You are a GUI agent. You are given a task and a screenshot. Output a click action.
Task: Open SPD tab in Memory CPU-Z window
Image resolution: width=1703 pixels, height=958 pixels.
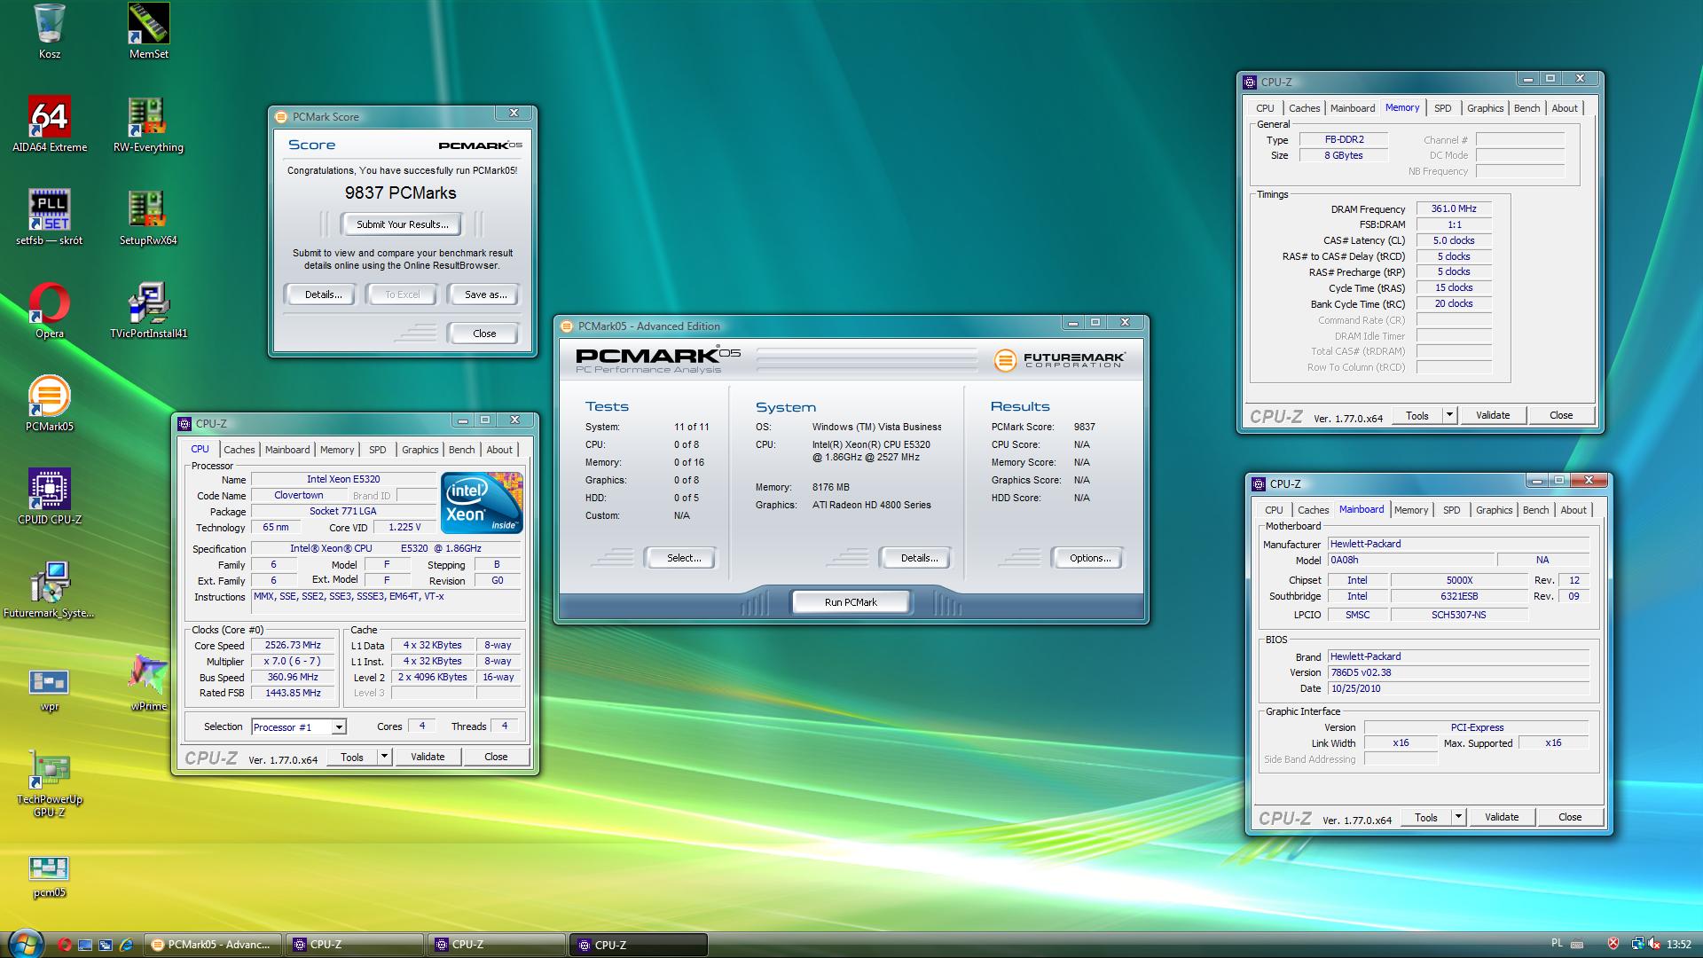coord(1443,108)
